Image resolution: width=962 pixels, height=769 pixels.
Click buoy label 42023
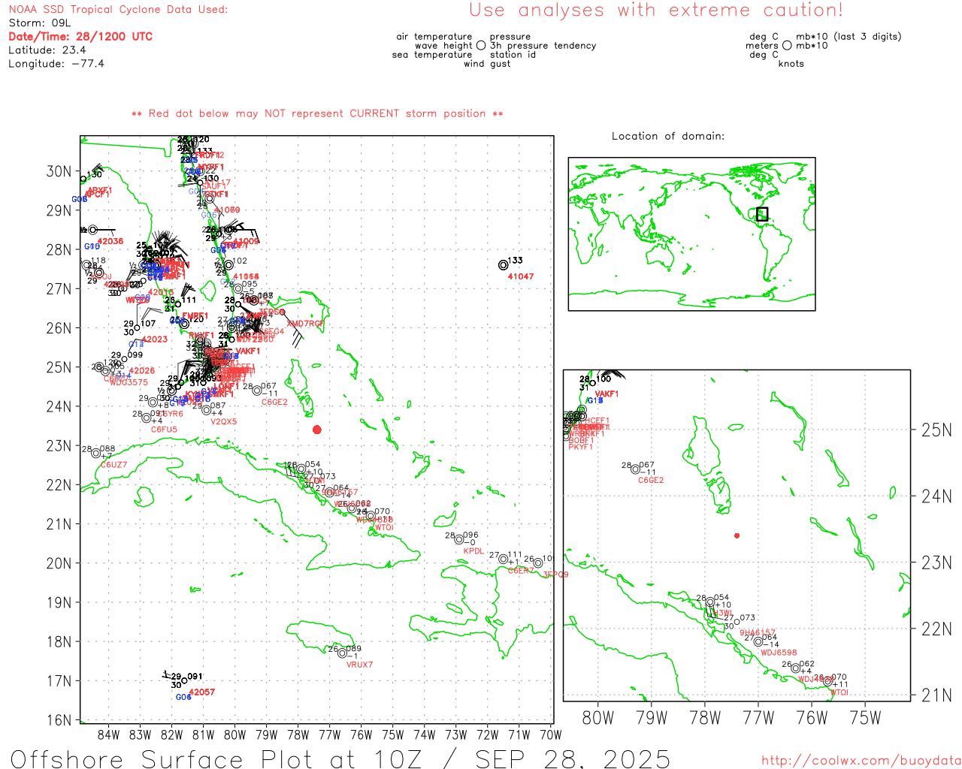155,339
